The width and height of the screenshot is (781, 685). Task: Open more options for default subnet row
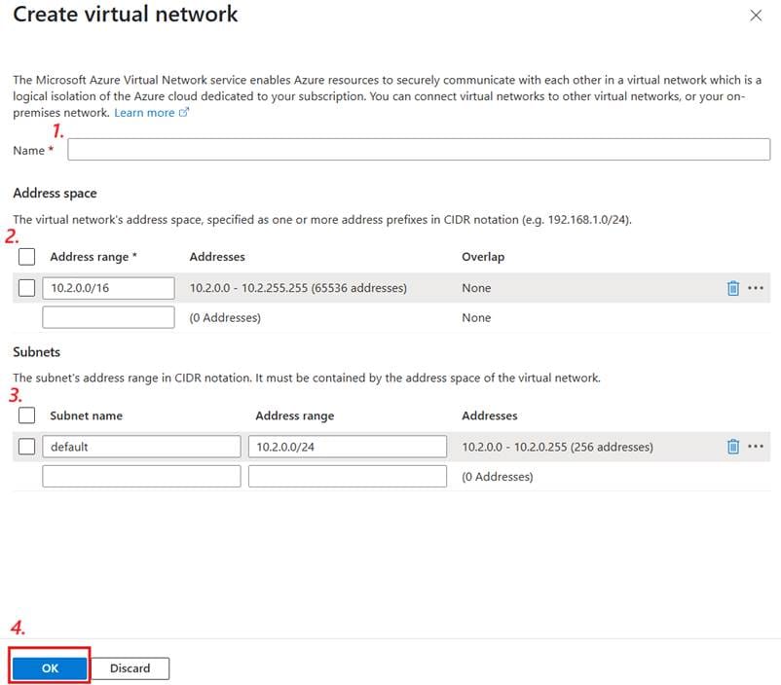[756, 447]
